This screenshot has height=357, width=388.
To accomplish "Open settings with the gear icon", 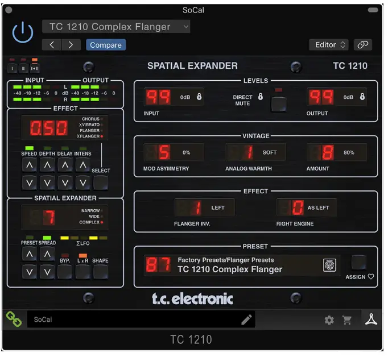I will [x=329, y=320].
